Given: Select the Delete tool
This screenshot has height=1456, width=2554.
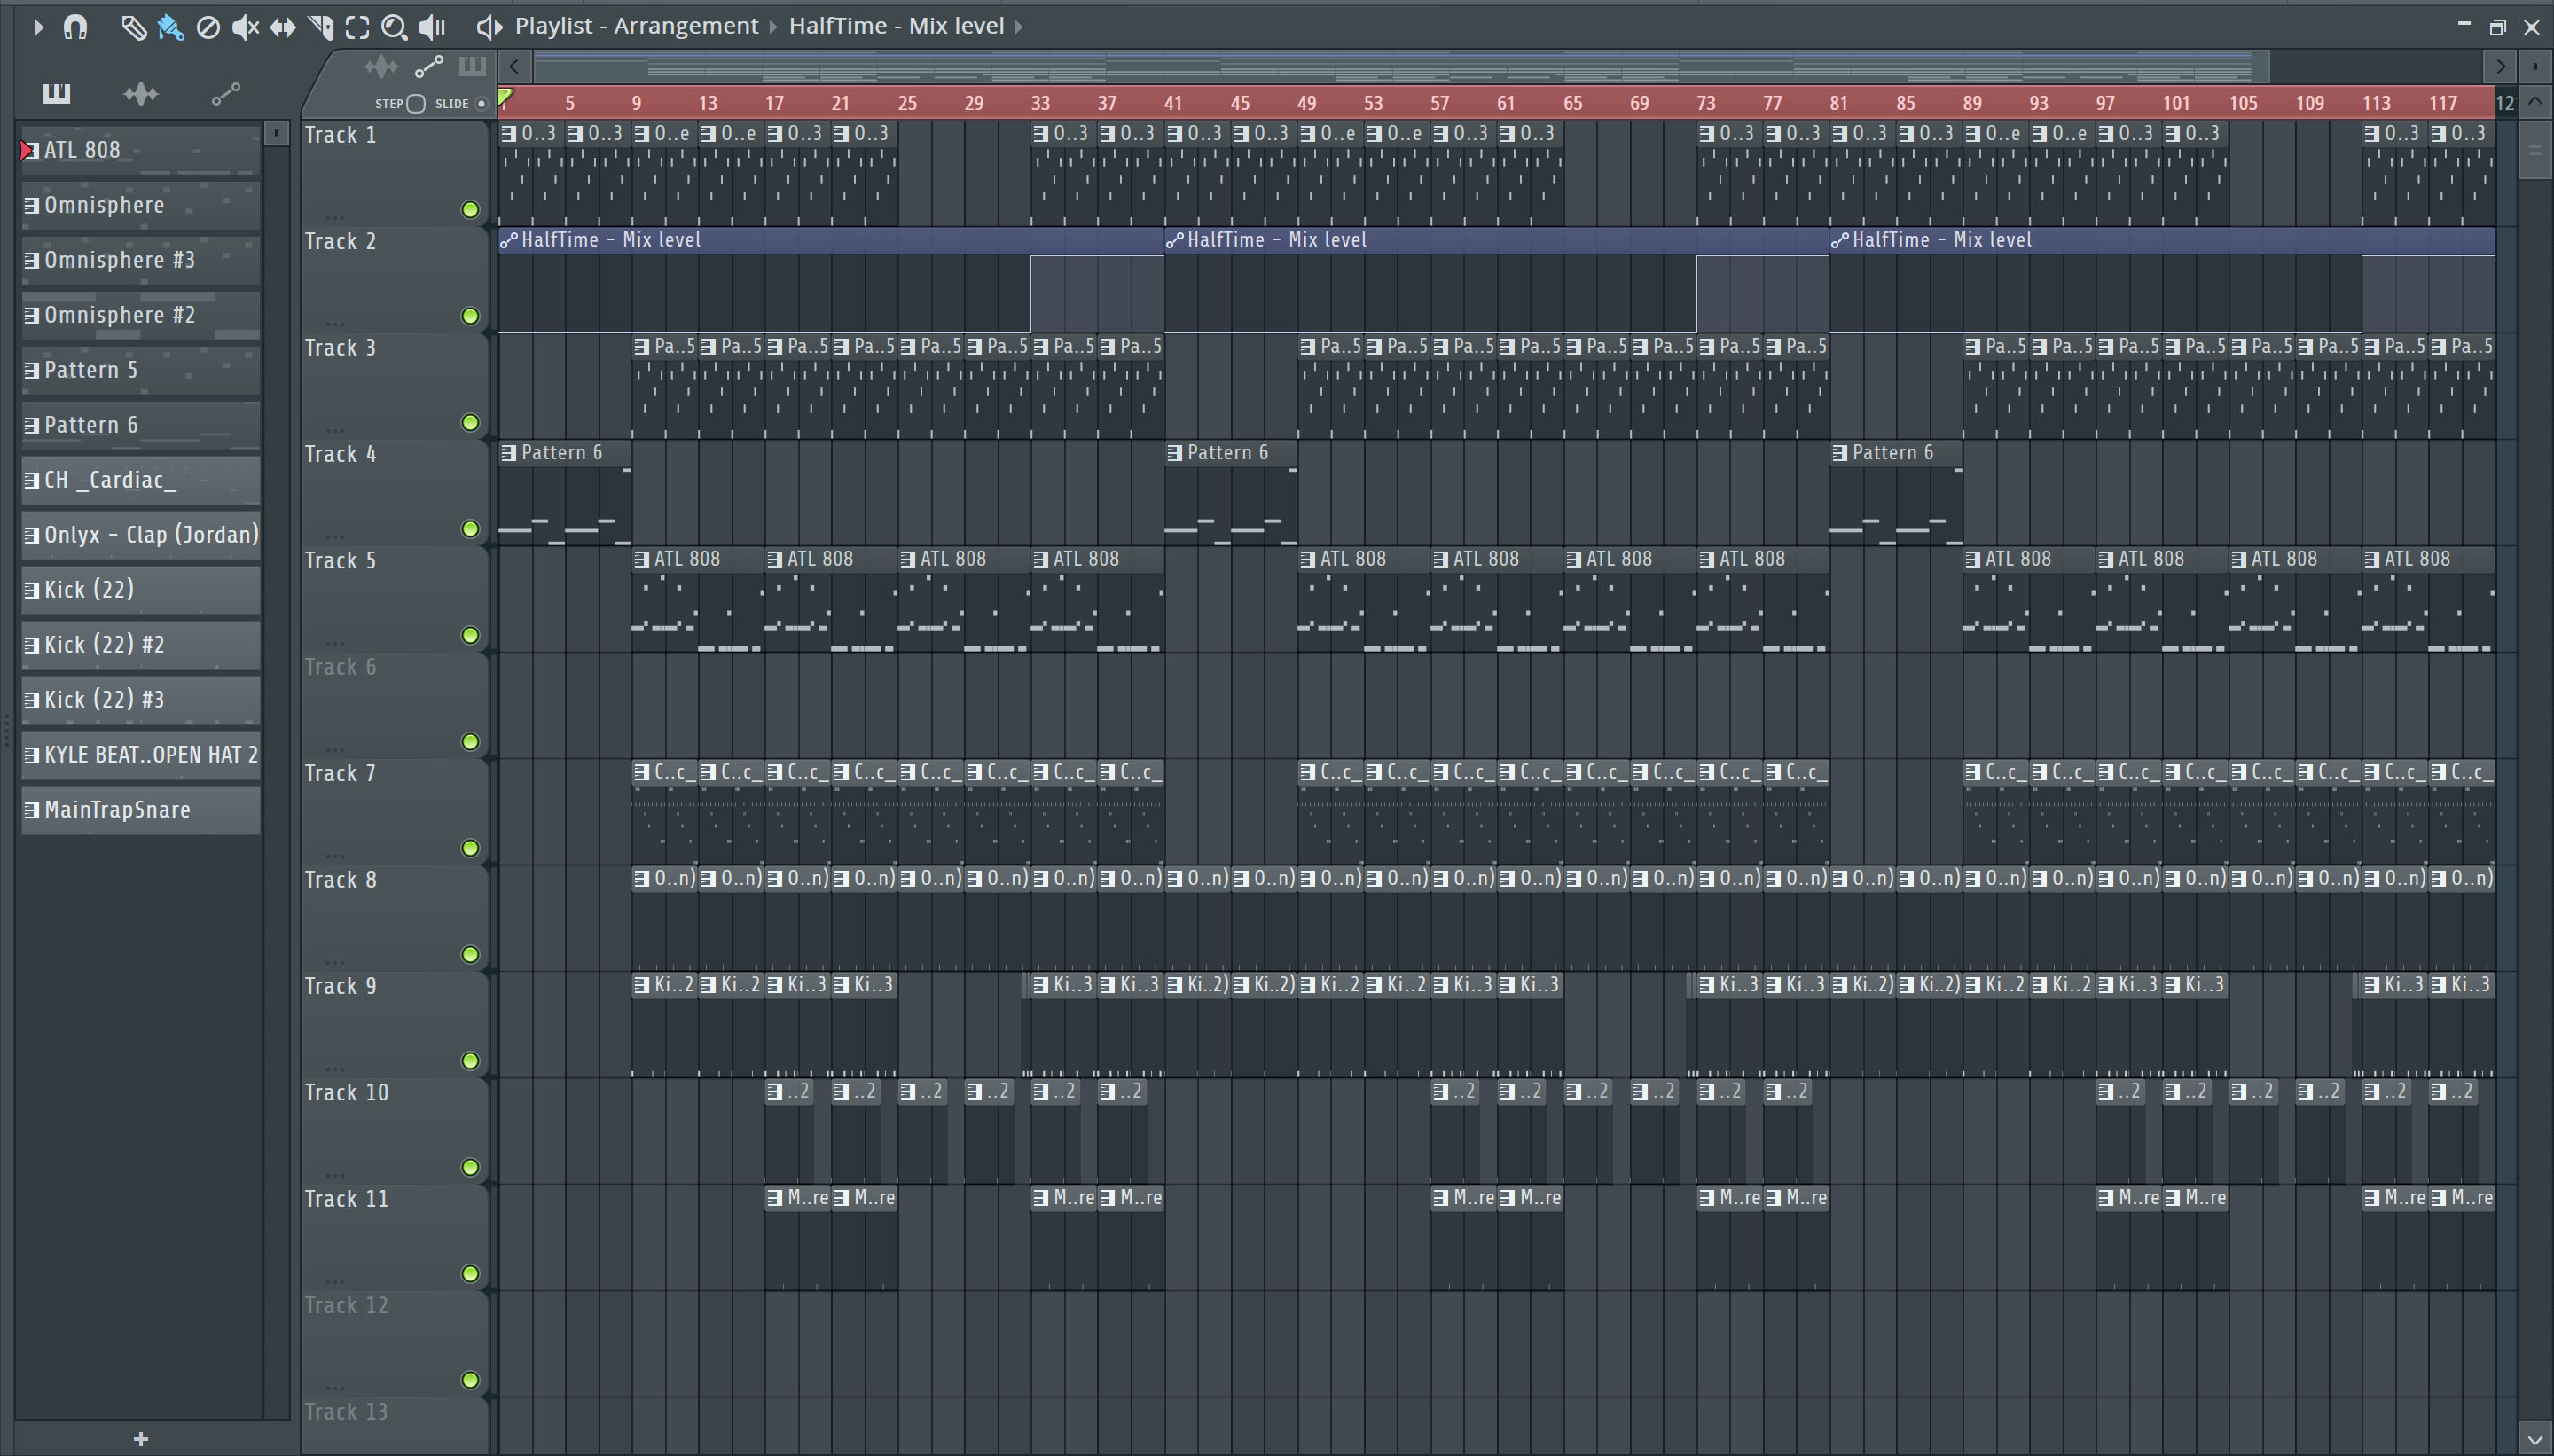Looking at the screenshot, I should [208, 27].
